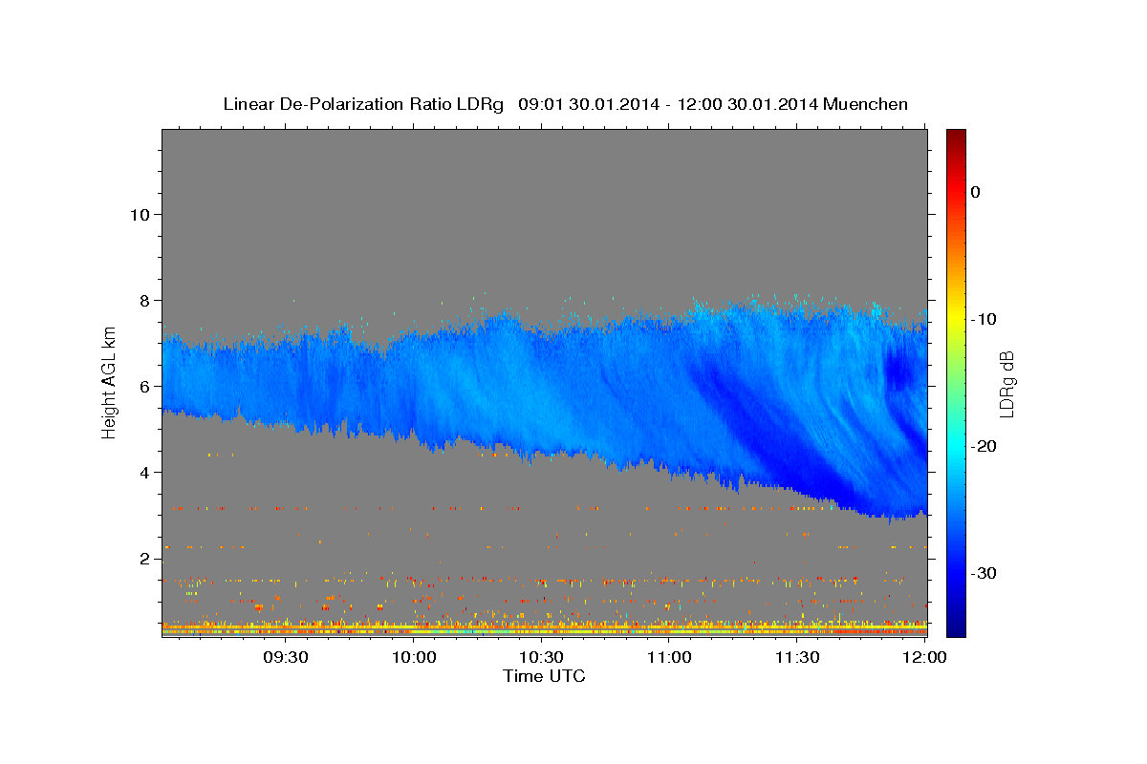Click the colorbar label '-20'
The image size is (1147, 764).
[984, 446]
